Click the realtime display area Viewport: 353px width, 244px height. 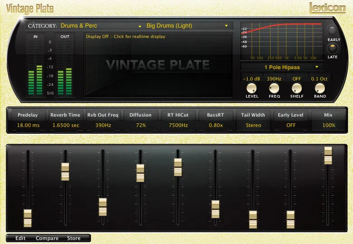point(158,66)
